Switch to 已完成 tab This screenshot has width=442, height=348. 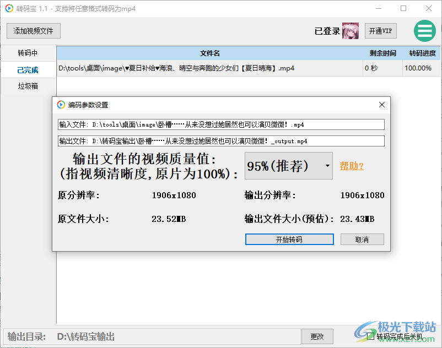click(x=28, y=70)
